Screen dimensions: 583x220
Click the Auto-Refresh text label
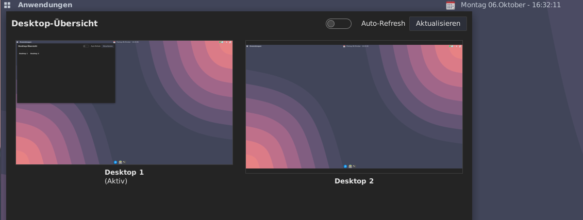(x=383, y=24)
